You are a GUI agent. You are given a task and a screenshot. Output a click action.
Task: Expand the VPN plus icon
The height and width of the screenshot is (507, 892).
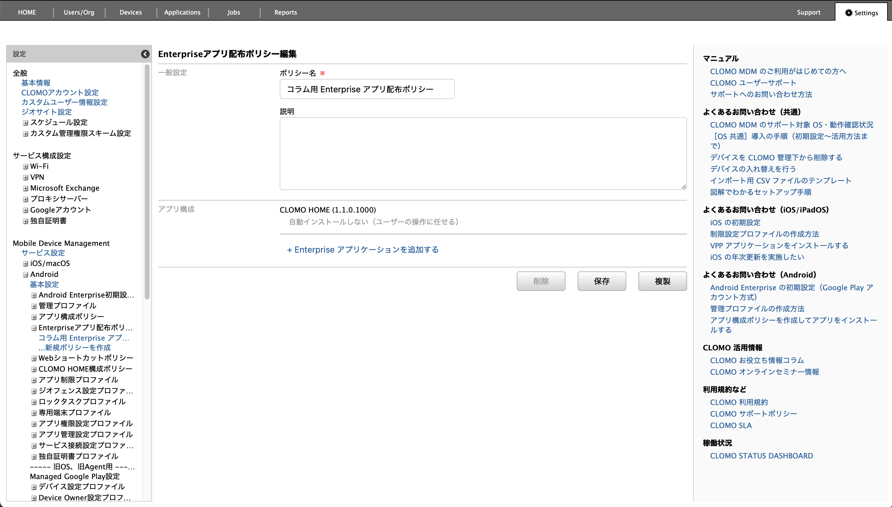(26, 178)
